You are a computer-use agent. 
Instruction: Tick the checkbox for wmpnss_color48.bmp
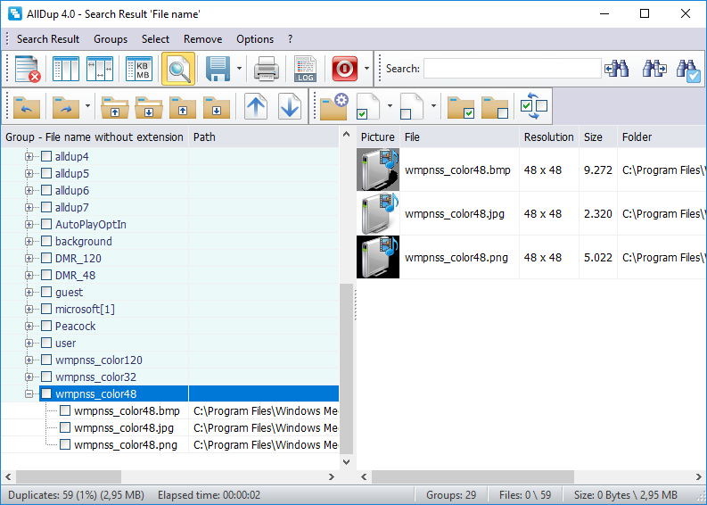[65, 410]
